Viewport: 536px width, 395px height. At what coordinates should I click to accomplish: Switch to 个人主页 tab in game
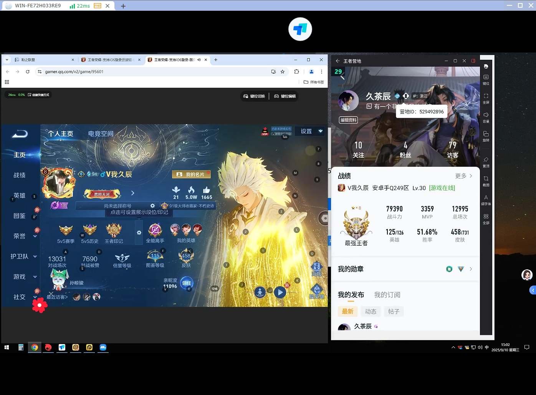(x=60, y=134)
